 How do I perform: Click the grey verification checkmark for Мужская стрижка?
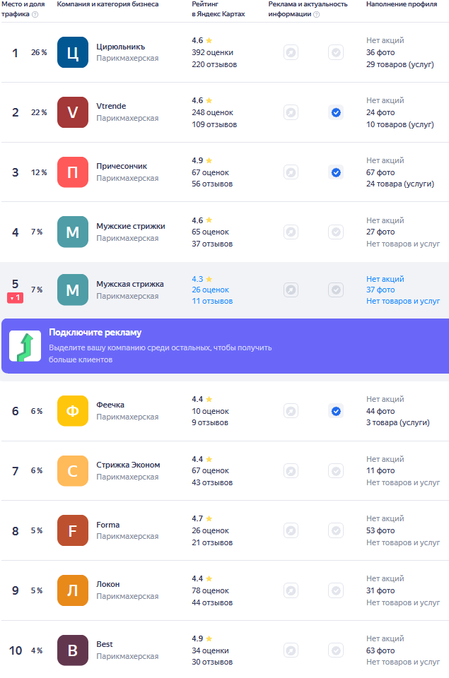(336, 290)
